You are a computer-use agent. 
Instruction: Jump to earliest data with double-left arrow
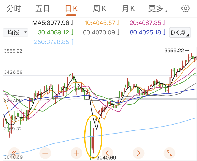14,153
